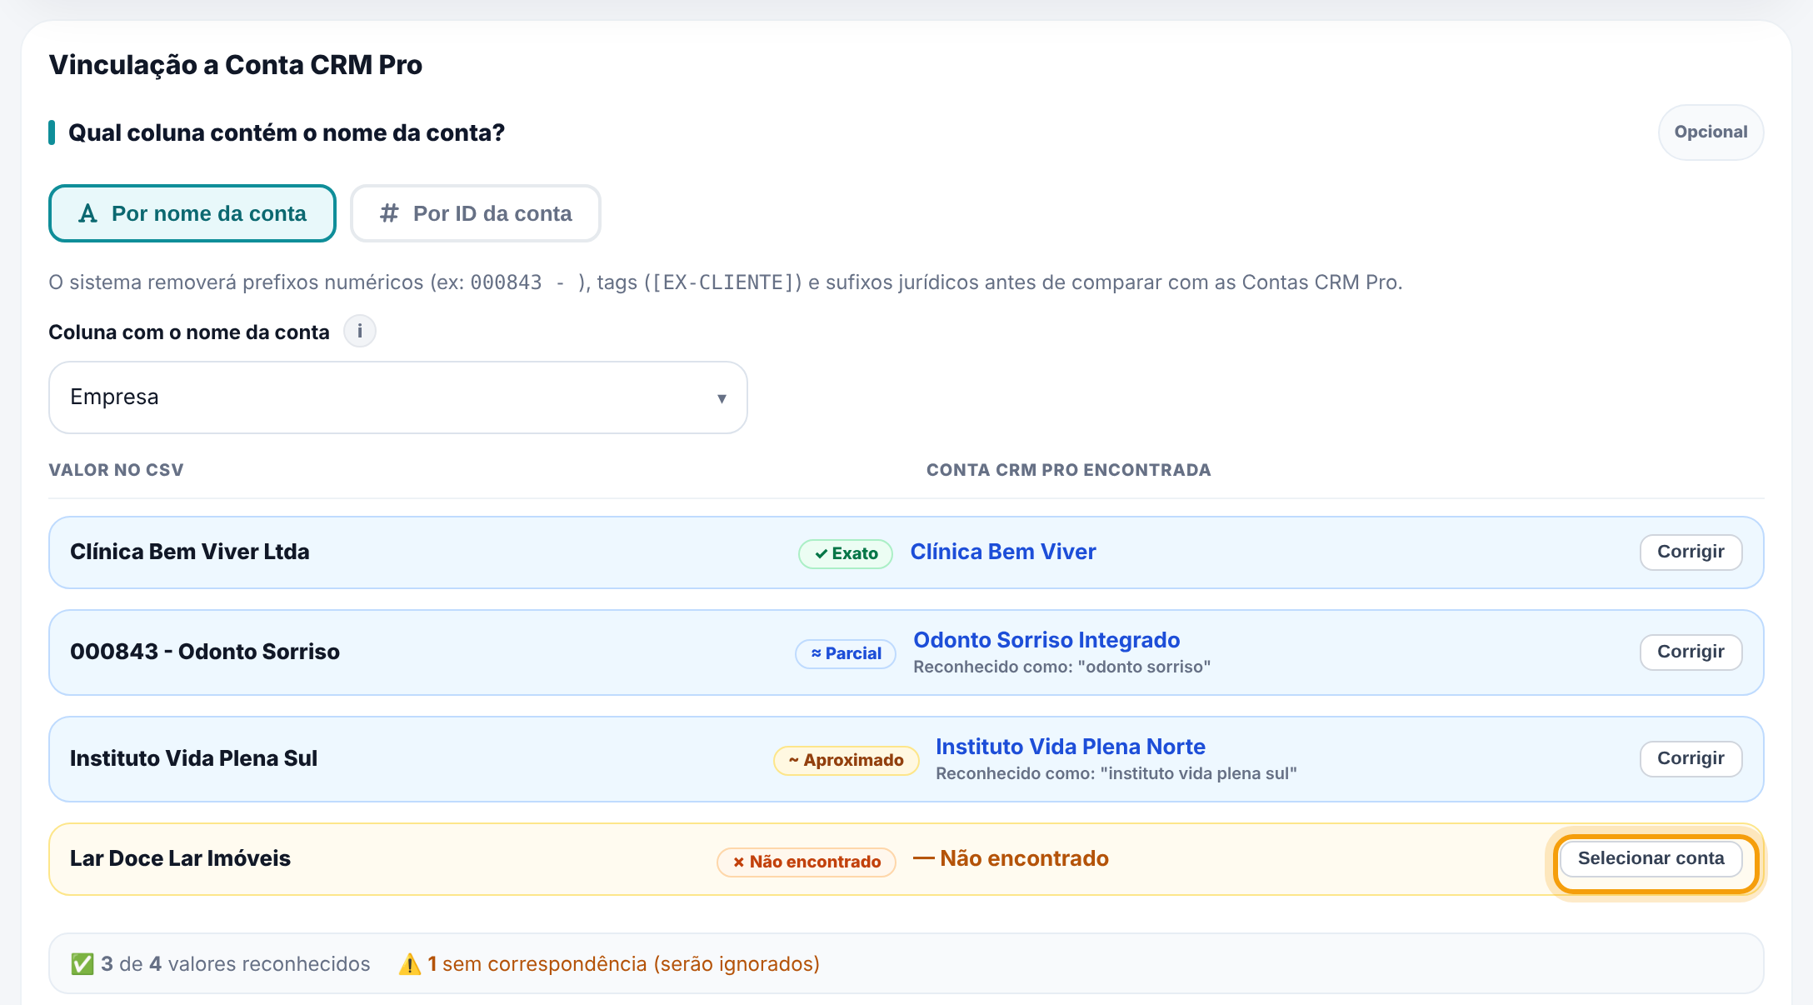Viewport: 1813px width, 1005px height.
Task: Click the 'CONTA CRM PRO ENCONTRADA' column header
Action: point(1068,470)
